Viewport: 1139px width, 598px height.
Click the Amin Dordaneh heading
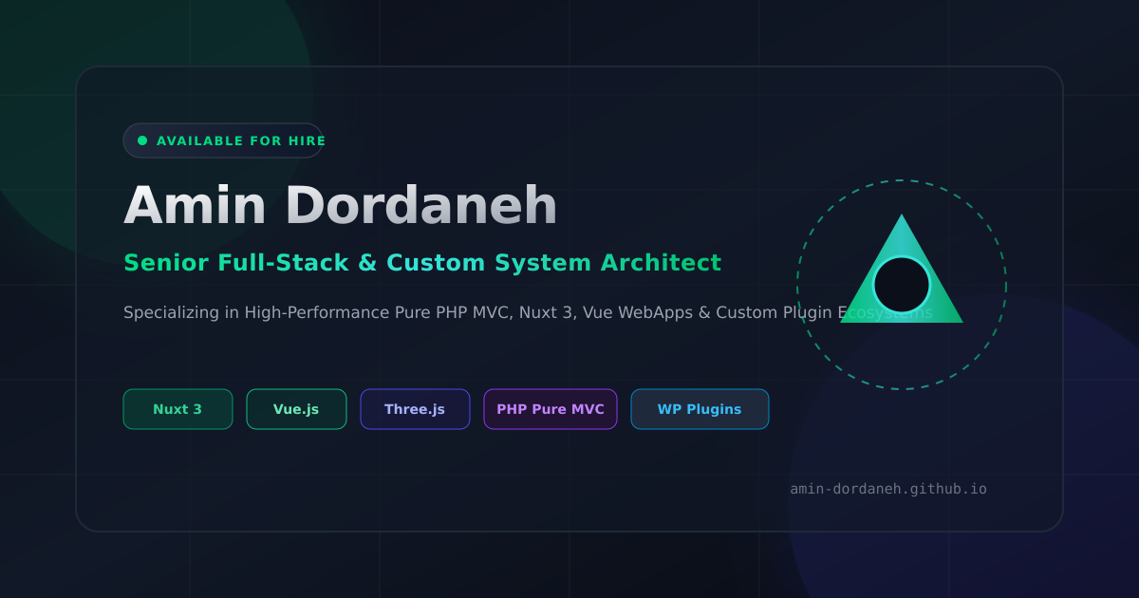(340, 205)
